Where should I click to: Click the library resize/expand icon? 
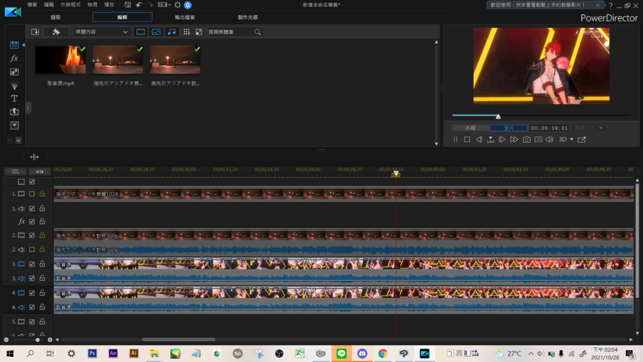[x=199, y=31]
